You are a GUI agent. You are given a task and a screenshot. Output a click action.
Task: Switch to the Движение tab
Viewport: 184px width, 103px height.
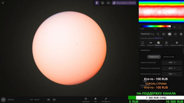(x=150, y=43)
